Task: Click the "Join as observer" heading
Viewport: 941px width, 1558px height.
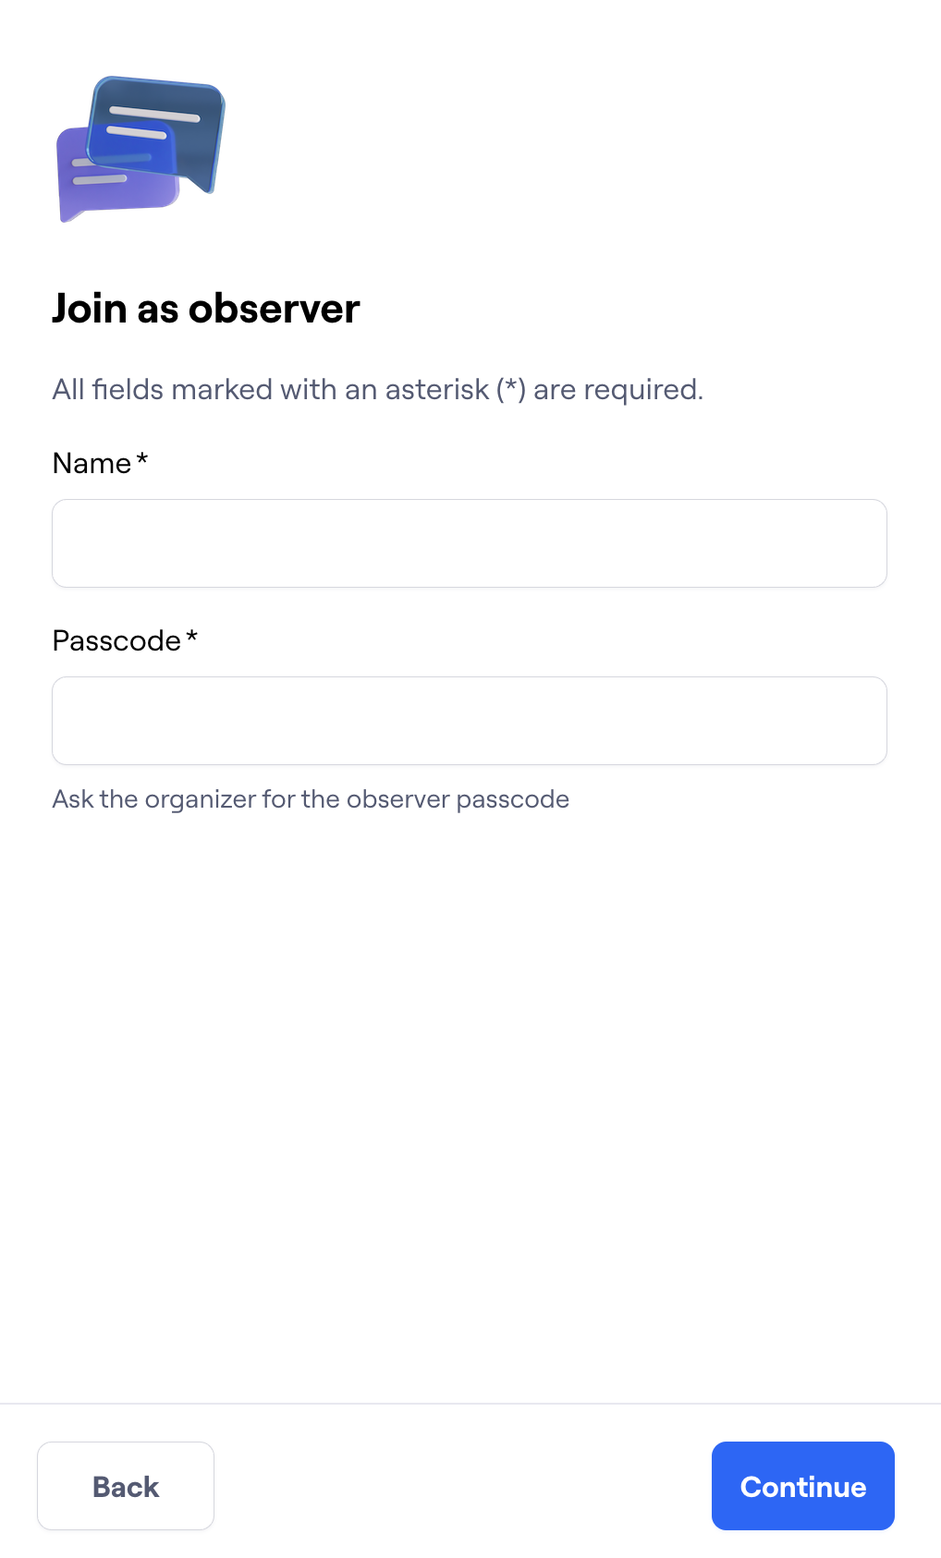Action: point(205,309)
